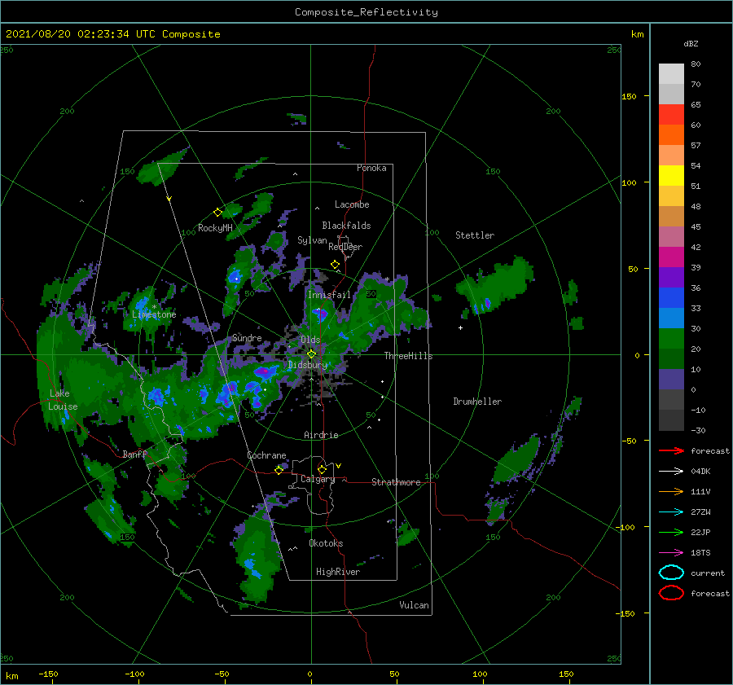Click the Sylvan label

[312, 240]
